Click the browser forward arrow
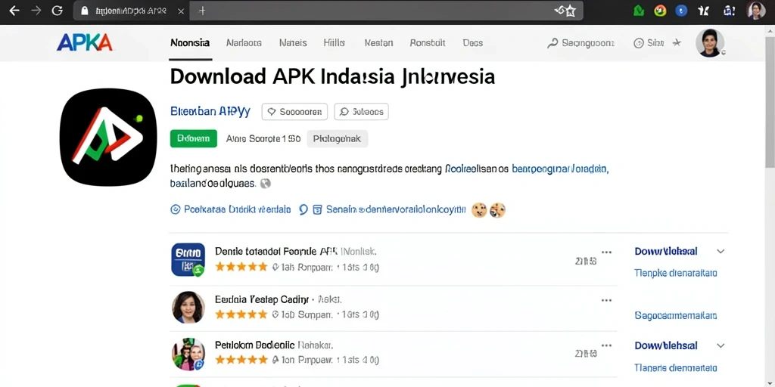The height and width of the screenshot is (387, 775). point(36,11)
